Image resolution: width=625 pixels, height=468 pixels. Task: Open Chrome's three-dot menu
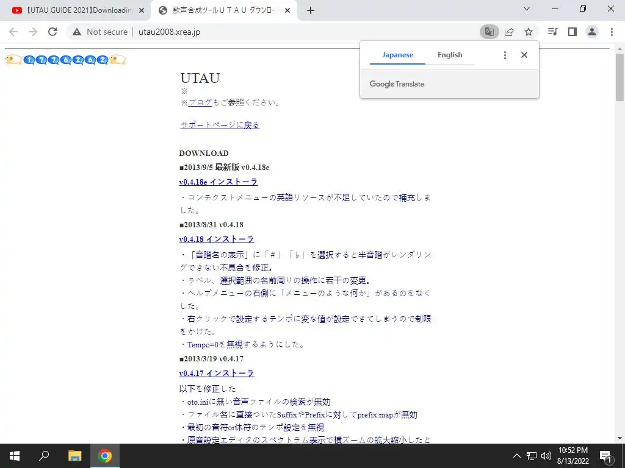[612, 32]
